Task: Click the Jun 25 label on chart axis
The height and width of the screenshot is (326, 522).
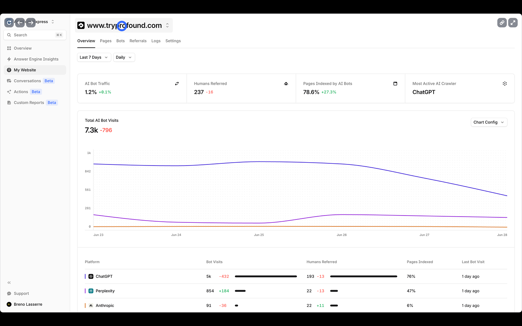Action: tap(259, 235)
